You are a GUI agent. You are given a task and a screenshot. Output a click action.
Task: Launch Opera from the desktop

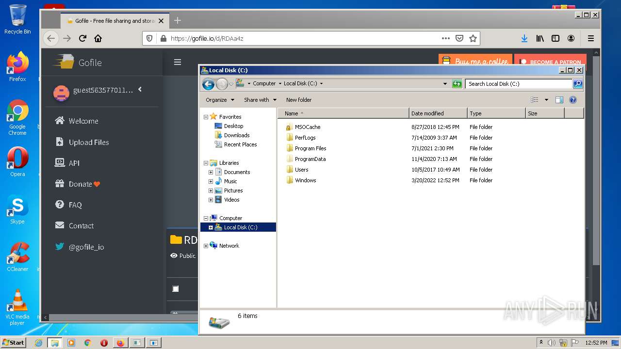click(17, 162)
